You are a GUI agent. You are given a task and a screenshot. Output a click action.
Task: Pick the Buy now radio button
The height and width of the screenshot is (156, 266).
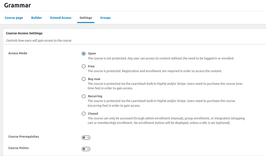tap(84, 79)
